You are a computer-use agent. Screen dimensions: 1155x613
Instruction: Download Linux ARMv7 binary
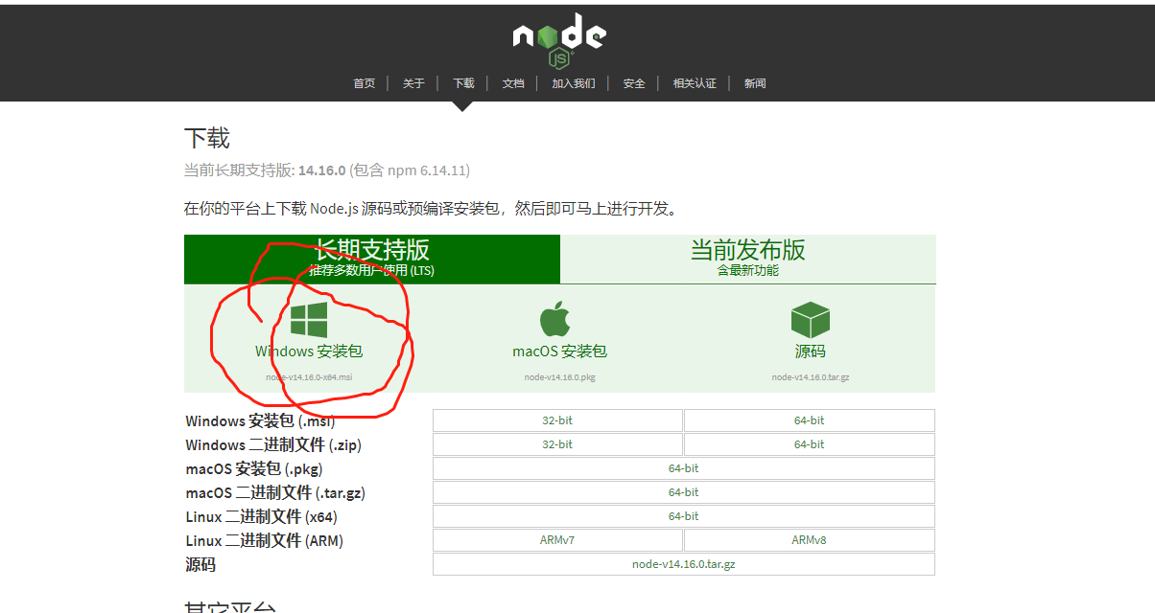[x=557, y=540]
